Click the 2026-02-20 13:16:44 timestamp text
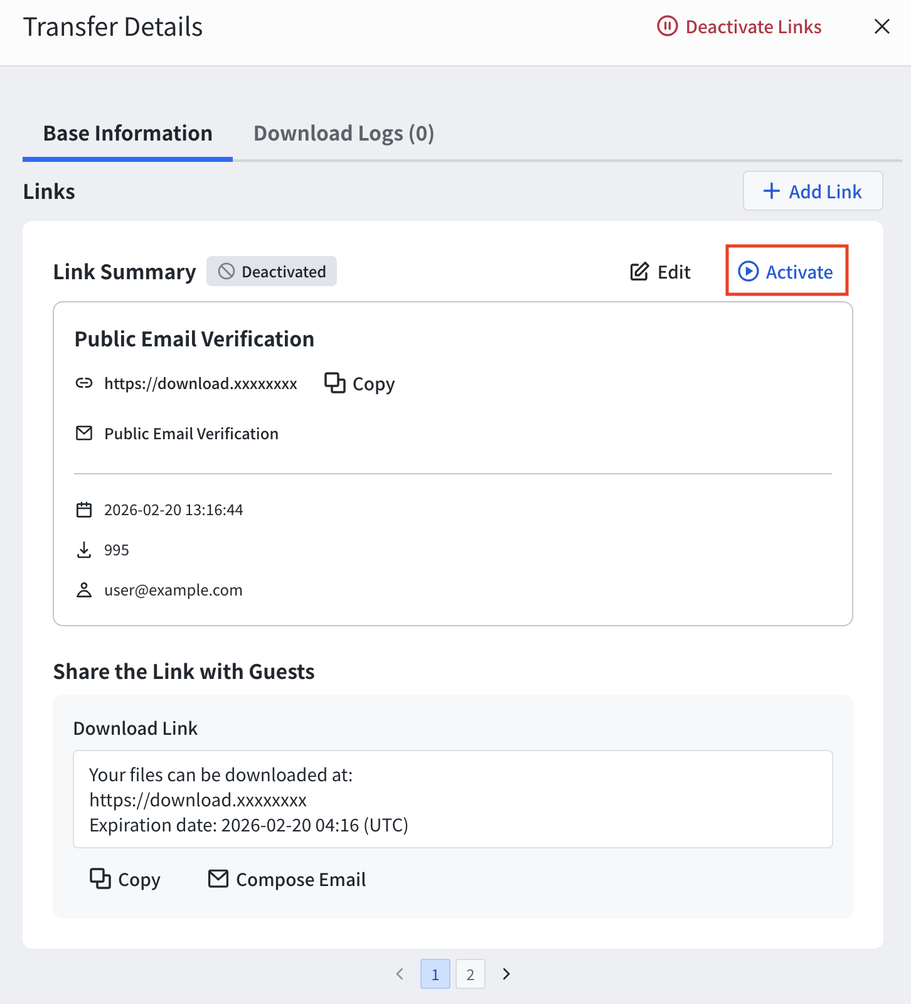 (174, 510)
